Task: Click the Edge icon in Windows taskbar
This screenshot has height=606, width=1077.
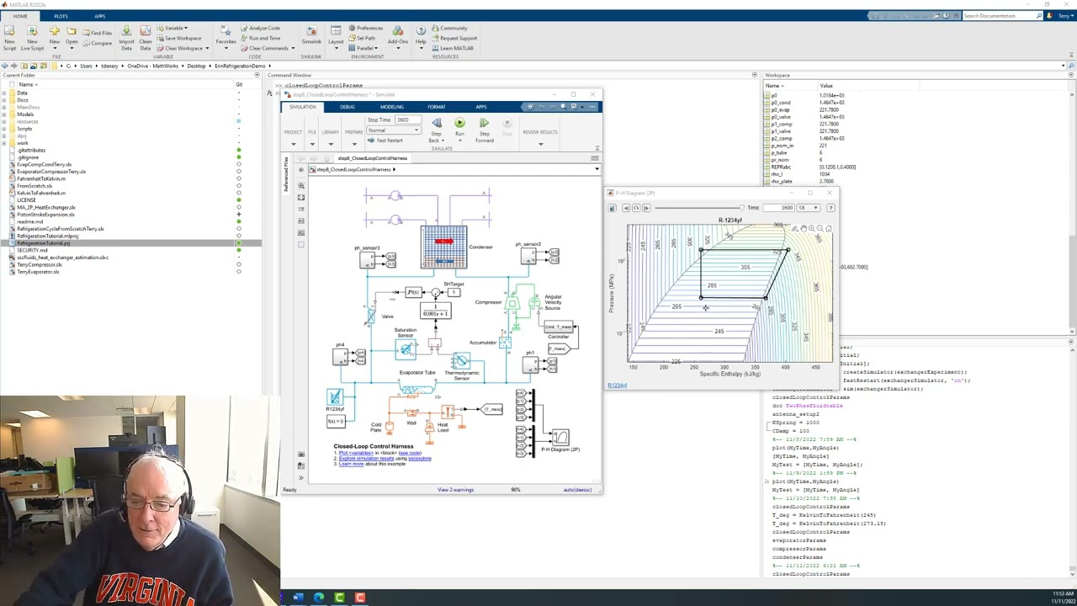Action: pyautogui.click(x=319, y=598)
